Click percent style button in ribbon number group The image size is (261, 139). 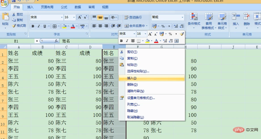[163, 26]
